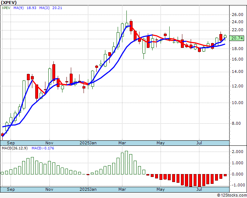Click the 26.00 price axis label

pos(238,15)
